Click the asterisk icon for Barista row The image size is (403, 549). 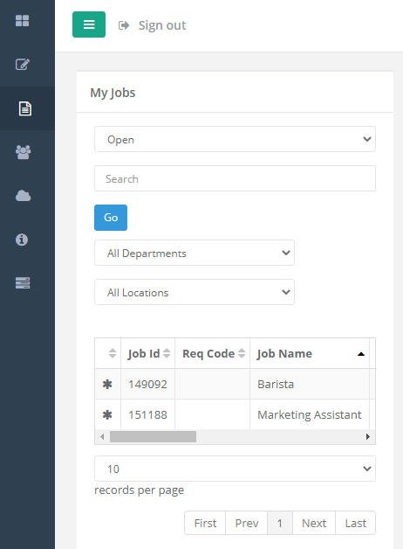tap(107, 385)
